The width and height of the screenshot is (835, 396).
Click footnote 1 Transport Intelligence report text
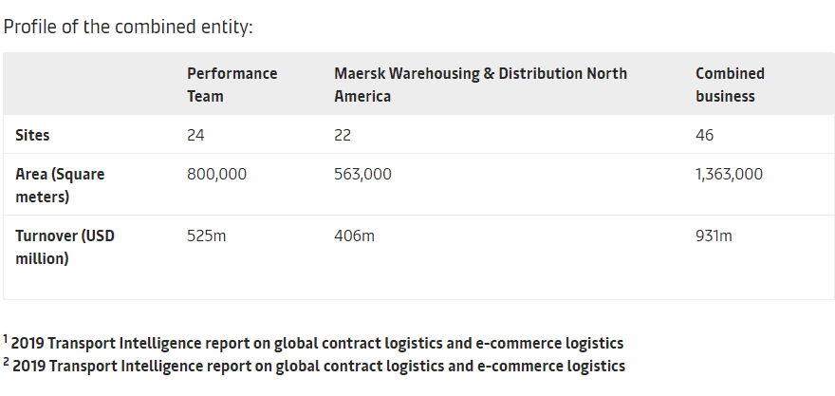pyautogui.click(x=317, y=343)
